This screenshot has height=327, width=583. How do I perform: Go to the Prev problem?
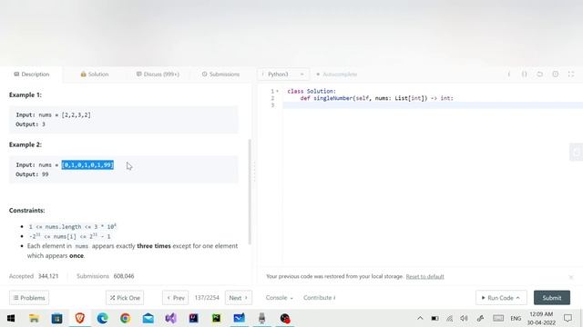pyautogui.click(x=176, y=298)
